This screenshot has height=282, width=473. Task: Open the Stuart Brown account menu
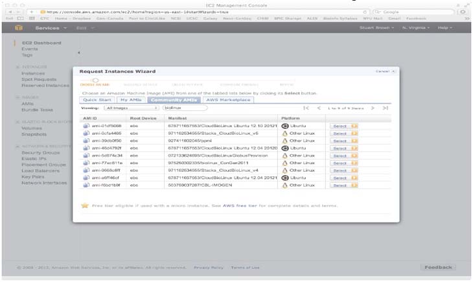(x=376, y=28)
